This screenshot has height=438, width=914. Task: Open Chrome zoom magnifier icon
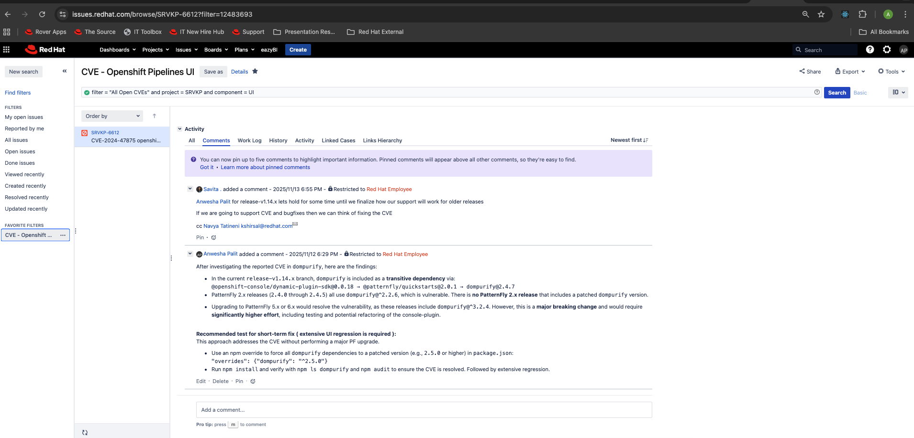click(x=806, y=14)
